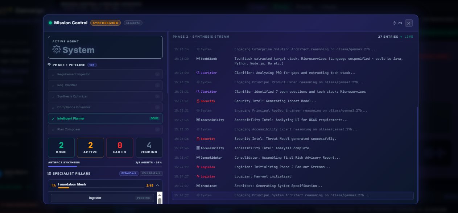Screen dimensions: 458x213
Task: Click the SYNTHESIZING status badge
Action: (x=106, y=23)
